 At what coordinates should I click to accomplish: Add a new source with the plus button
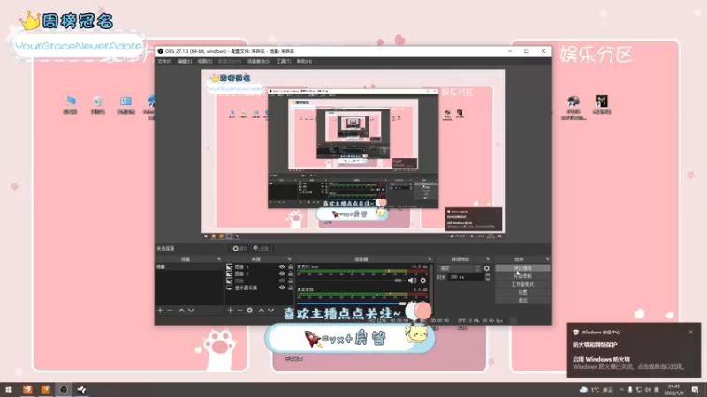(x=231, y=311)
